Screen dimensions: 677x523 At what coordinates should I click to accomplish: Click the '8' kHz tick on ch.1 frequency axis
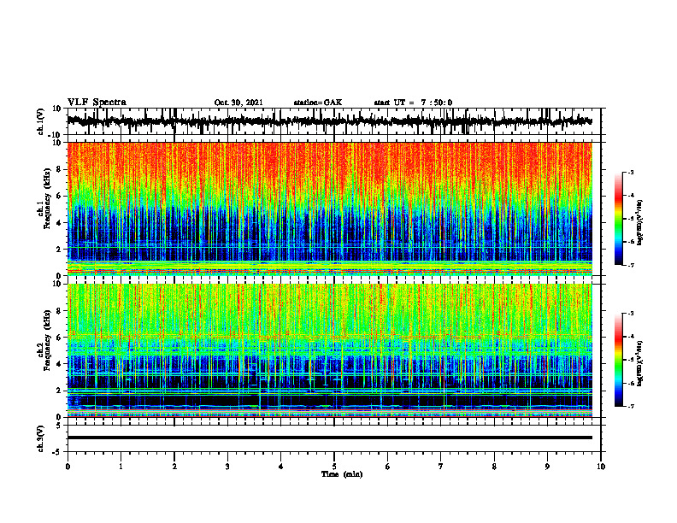60,169
